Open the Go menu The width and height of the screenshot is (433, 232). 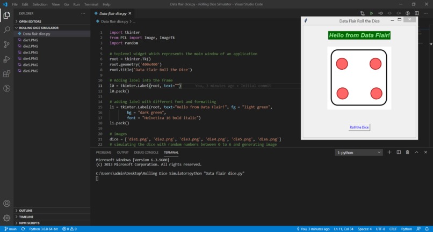[67, 4]
